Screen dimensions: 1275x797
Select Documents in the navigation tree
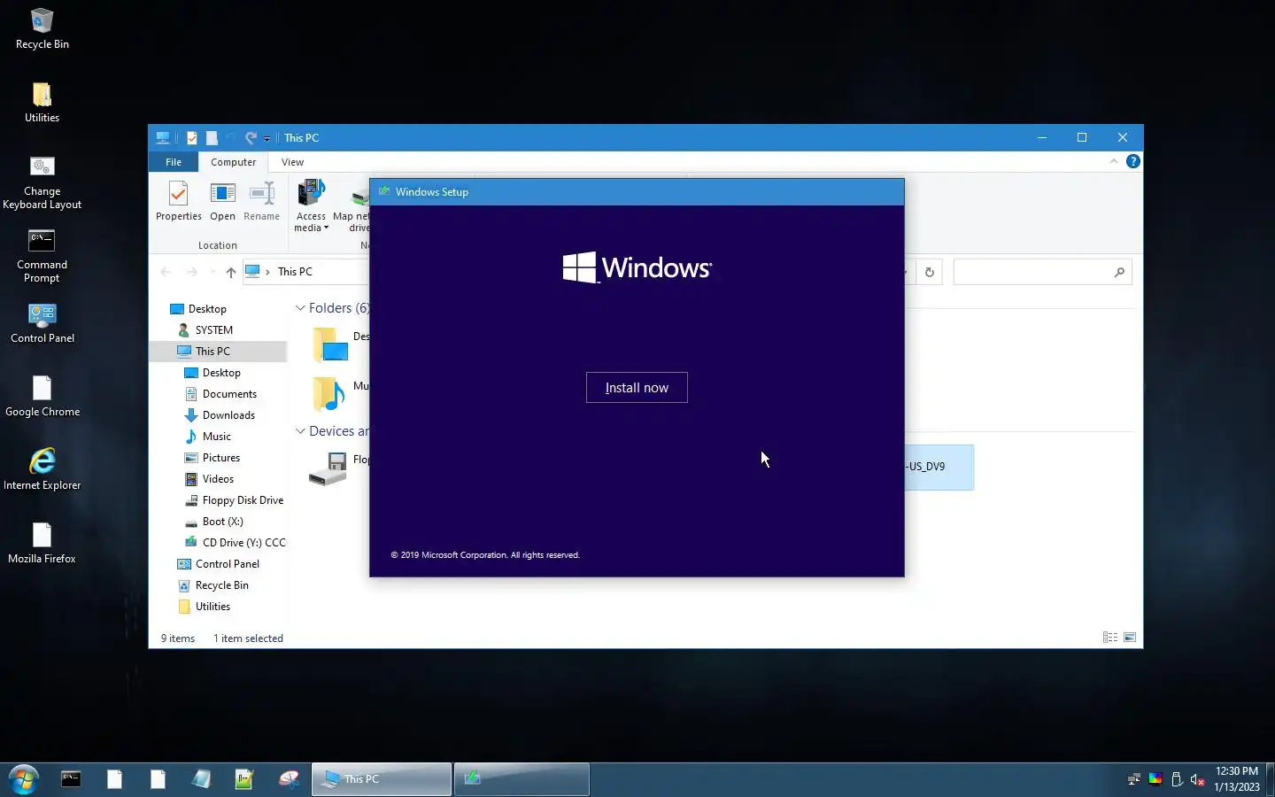pos(229,394)
